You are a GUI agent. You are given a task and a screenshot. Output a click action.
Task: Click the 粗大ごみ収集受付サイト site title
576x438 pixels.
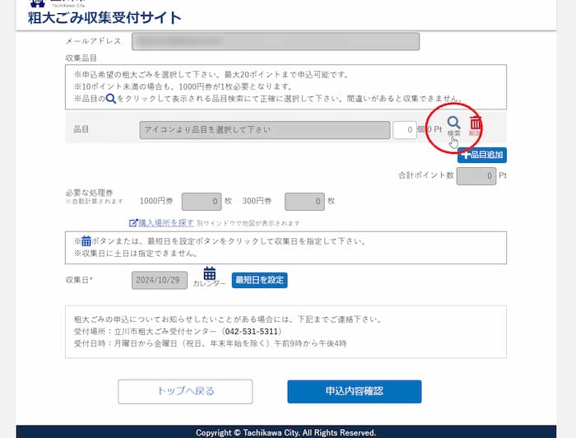[105, 18]
